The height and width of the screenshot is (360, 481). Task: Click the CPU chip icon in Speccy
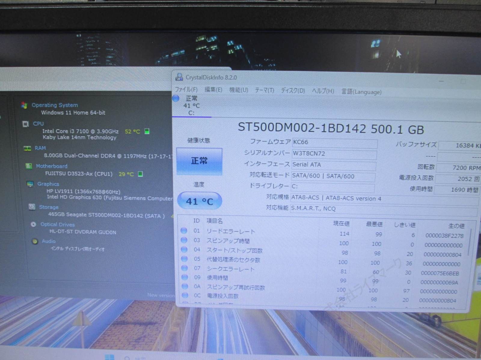pos(26,124)
